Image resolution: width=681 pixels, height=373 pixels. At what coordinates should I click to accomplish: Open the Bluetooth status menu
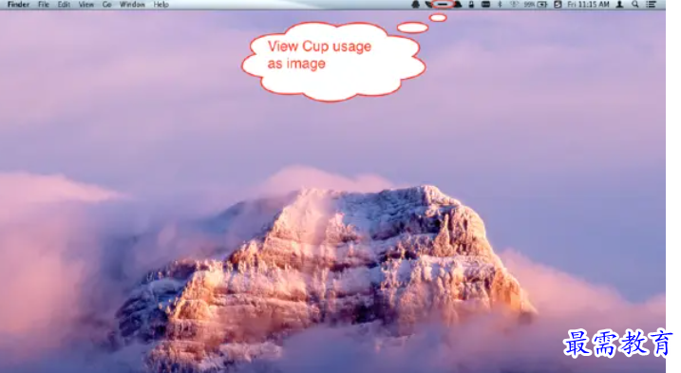[x=500, y=5]
